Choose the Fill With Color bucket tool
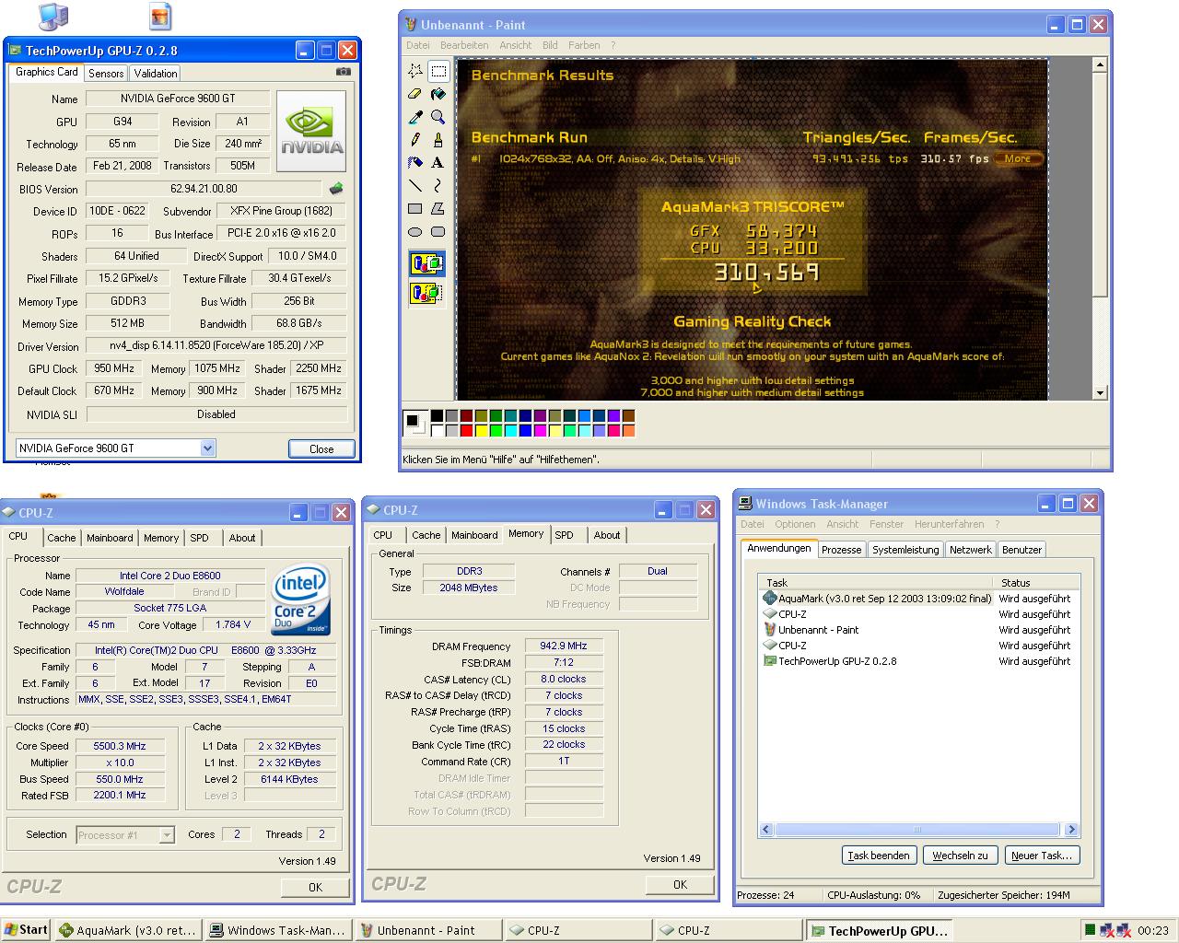The height and width of the screenshot is (943, 1179). pos(438,94)
